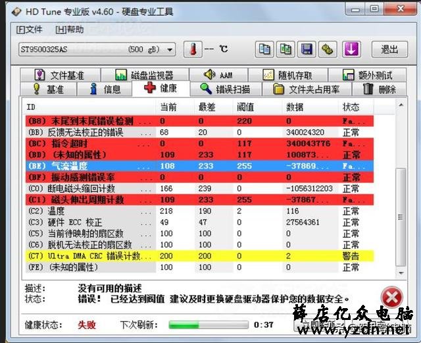Select the (BB) 反馈无法校正的错误 row

(x=199, y=132)
